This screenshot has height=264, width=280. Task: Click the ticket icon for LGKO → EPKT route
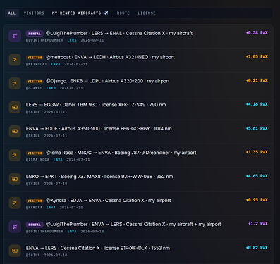pos(15,180)
